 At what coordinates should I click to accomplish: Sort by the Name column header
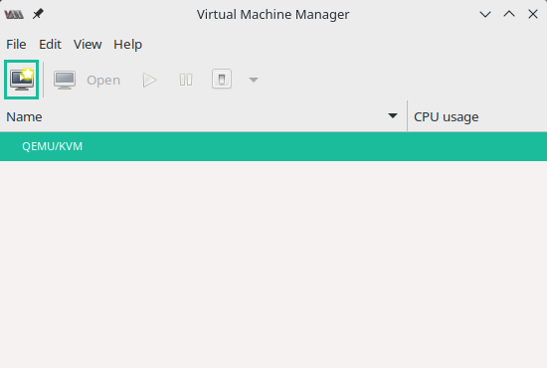point(203,116)
